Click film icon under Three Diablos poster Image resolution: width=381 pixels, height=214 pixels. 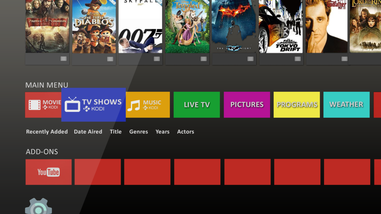[x=110, y=59]
